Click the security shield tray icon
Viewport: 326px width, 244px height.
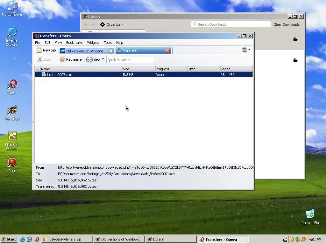292,240
